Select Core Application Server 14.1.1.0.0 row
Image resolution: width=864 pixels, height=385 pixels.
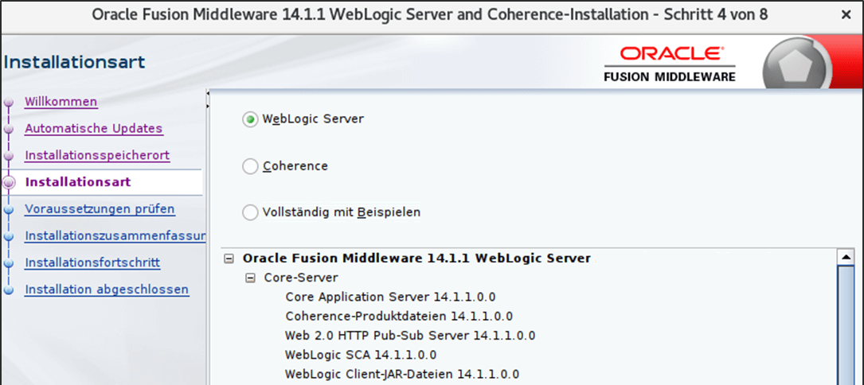click(390, 297)
